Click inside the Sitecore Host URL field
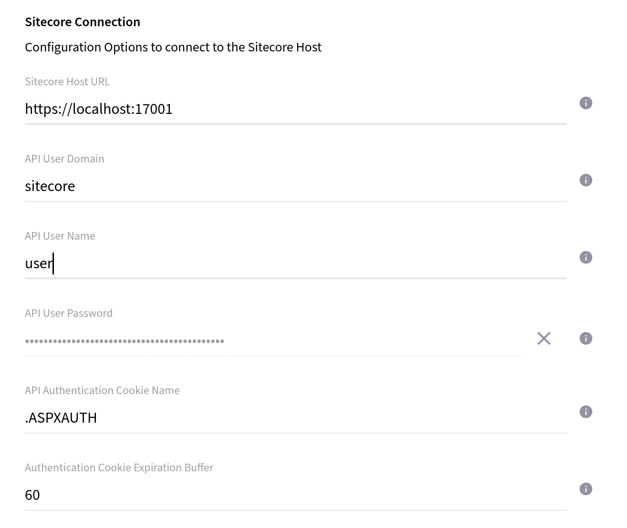Image resolution: width=627 pixels, height=528 pixels. (239, 109)
